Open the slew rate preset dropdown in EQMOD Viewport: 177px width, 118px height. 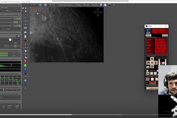pyautogui.click(x=162, y=63)
